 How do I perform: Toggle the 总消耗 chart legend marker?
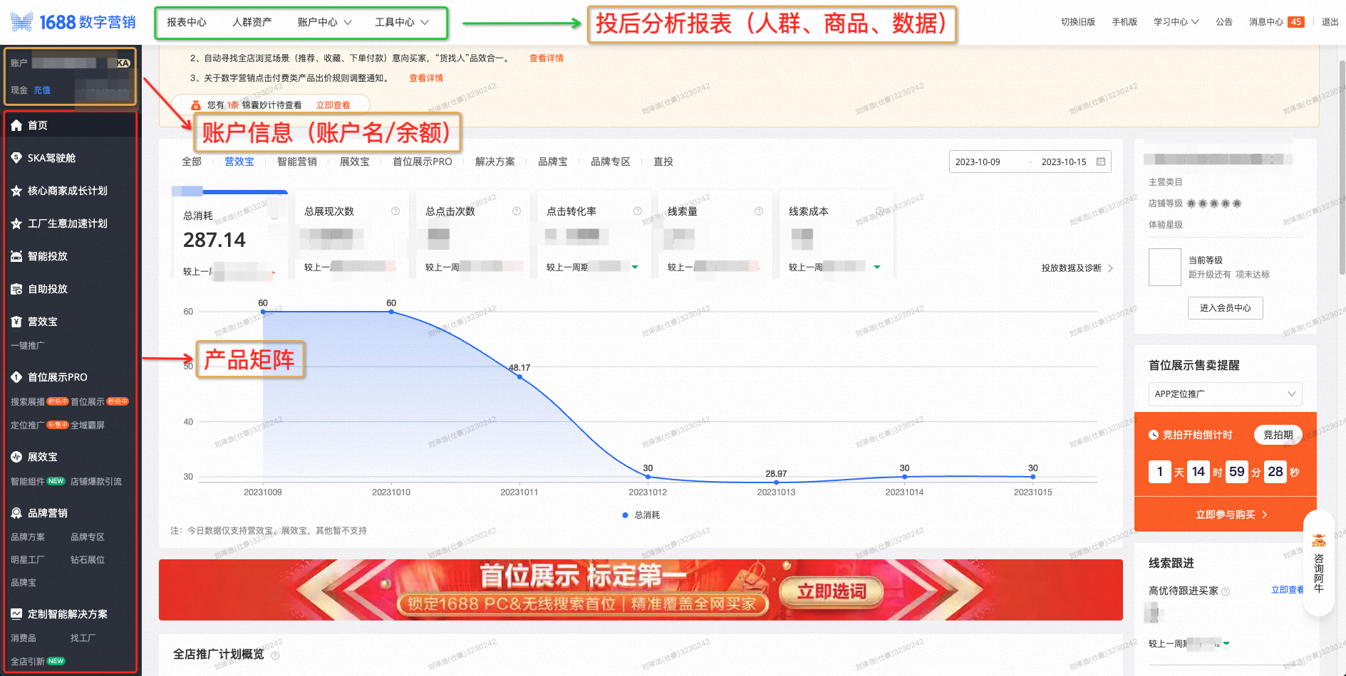coord(625,515)
